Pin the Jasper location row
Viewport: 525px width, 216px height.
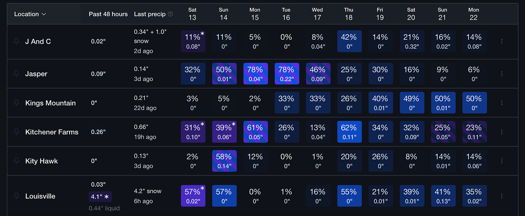click(17, 74)
